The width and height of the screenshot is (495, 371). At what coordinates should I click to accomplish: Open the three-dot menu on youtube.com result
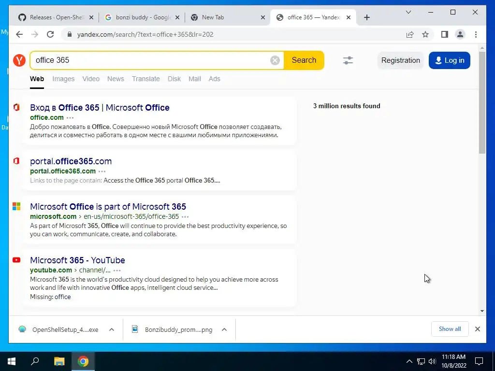(x=117, y=271)
